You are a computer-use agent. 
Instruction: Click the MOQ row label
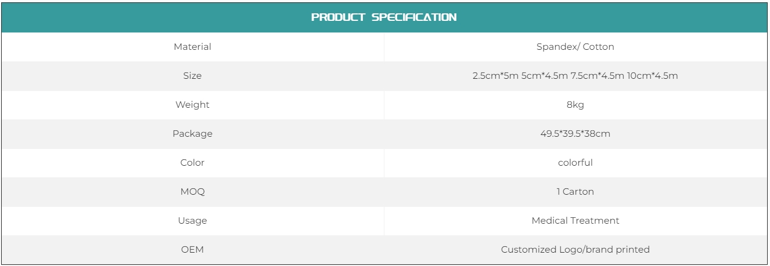pyautogui.click(x=192, y=192)
